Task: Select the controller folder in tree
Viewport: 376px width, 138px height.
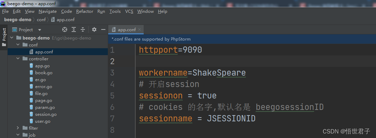Action: pyautogui.click(x=58, y=59)
